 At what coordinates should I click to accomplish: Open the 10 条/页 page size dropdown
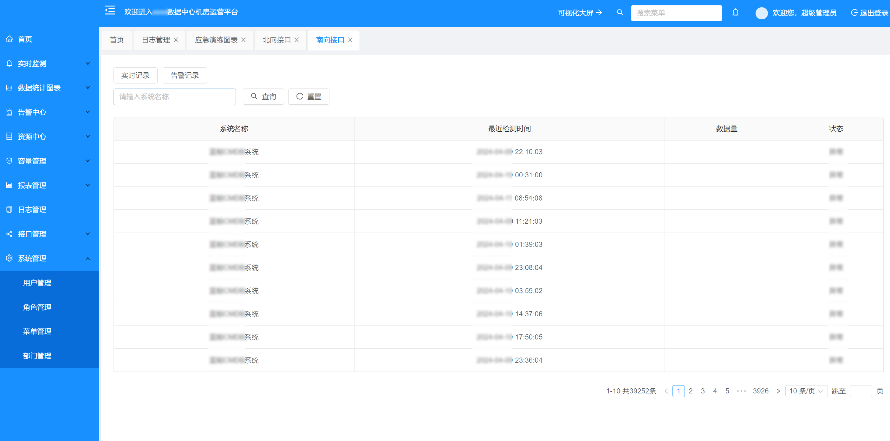coord(806,391)
